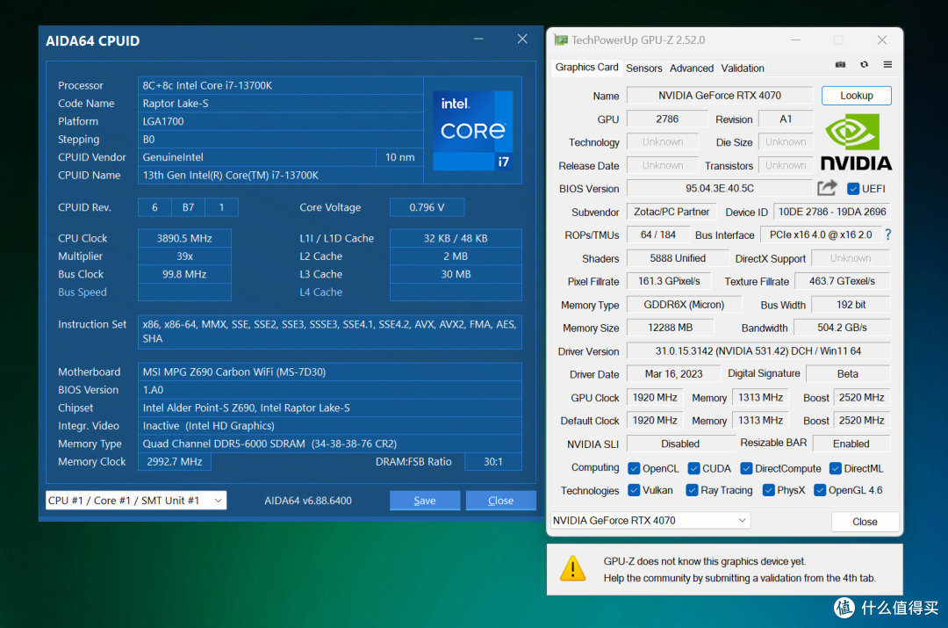Click the BIOS Version field 95.04.3E.40.5C
This screenshot has width=948, height=628.
point(720,188)
